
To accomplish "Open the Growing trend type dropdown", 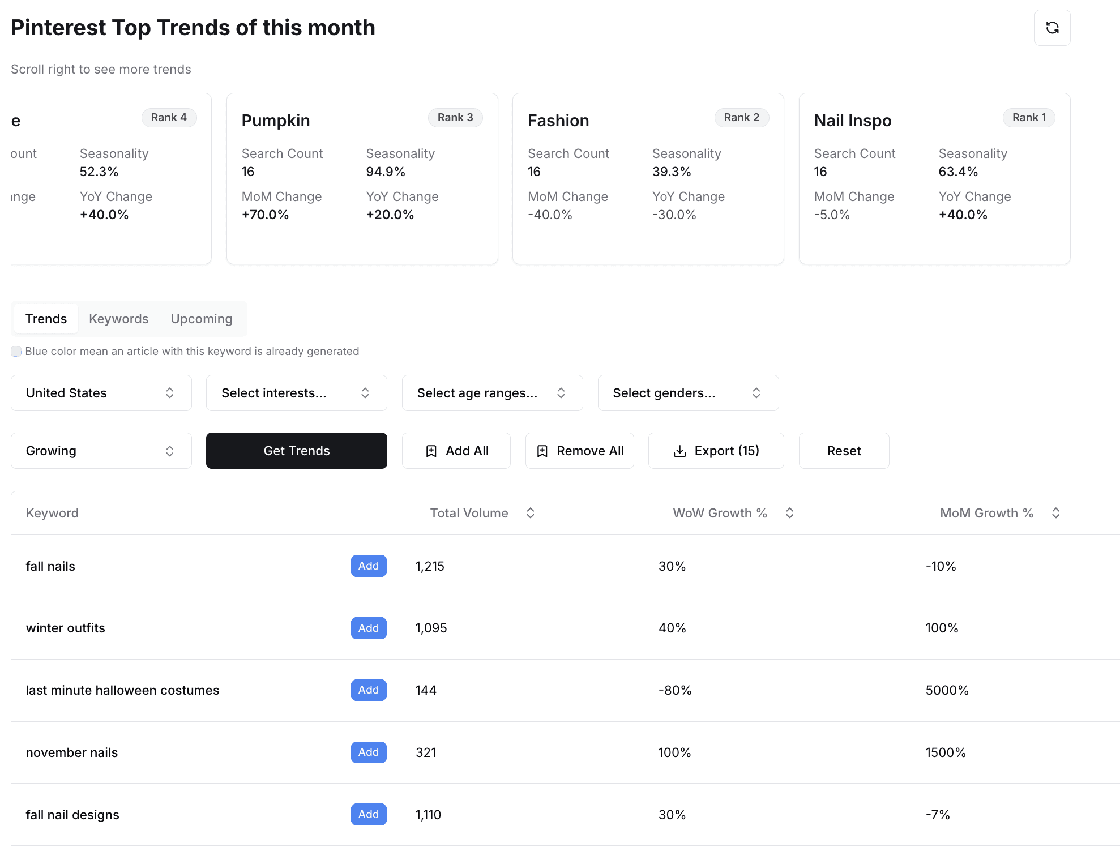I will (x=101, y=451).
